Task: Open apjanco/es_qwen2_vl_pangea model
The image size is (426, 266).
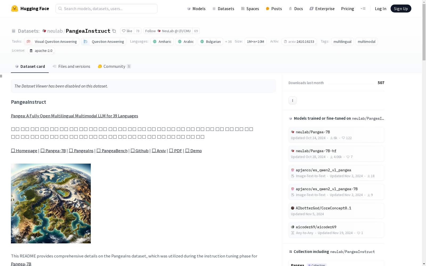Action: pos(336,173)
